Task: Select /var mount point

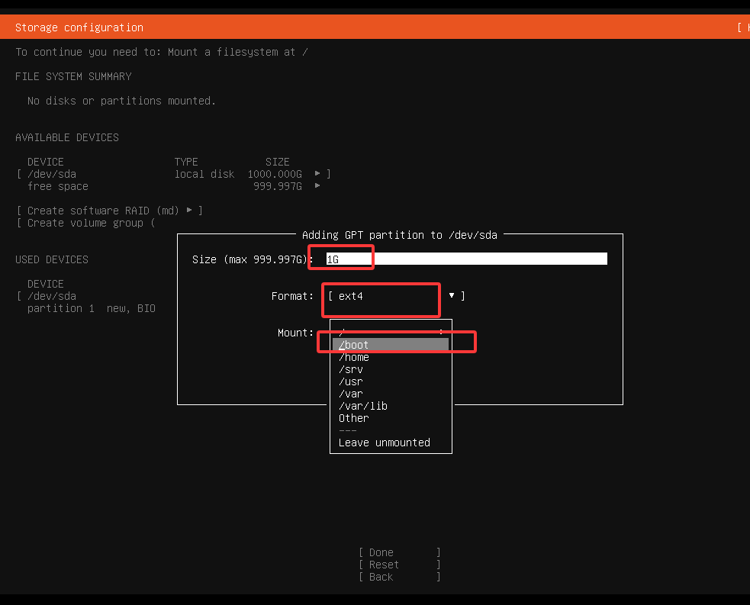Action: pyautogui.click(x=351, y=394)
